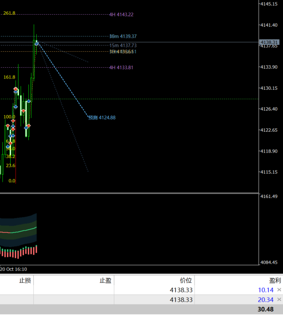Select the 20.34 profit value
The height and width of the screenshot is (334, 283).
[265, 300]
